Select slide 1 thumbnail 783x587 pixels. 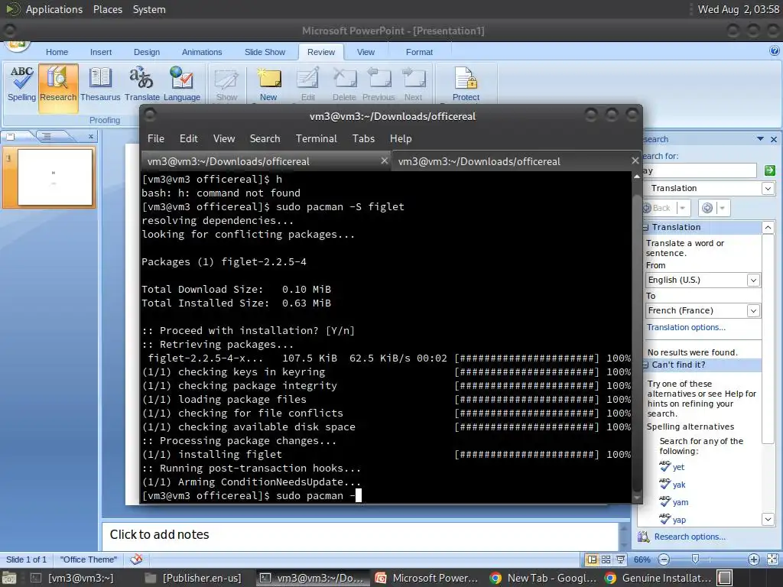55,177
